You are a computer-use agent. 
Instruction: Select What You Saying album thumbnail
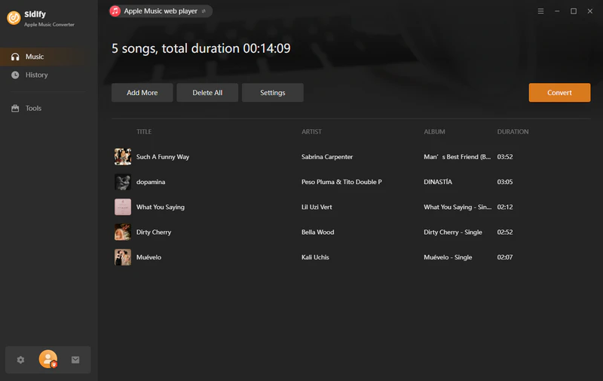pyautogui.click(x=123, y=207)
